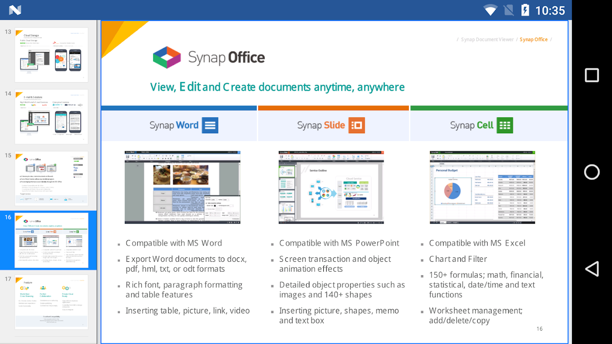Click 'Inserting picture, shapes, memo' bullet
This screenshot has height=344, width=612.
click(339, 316)
